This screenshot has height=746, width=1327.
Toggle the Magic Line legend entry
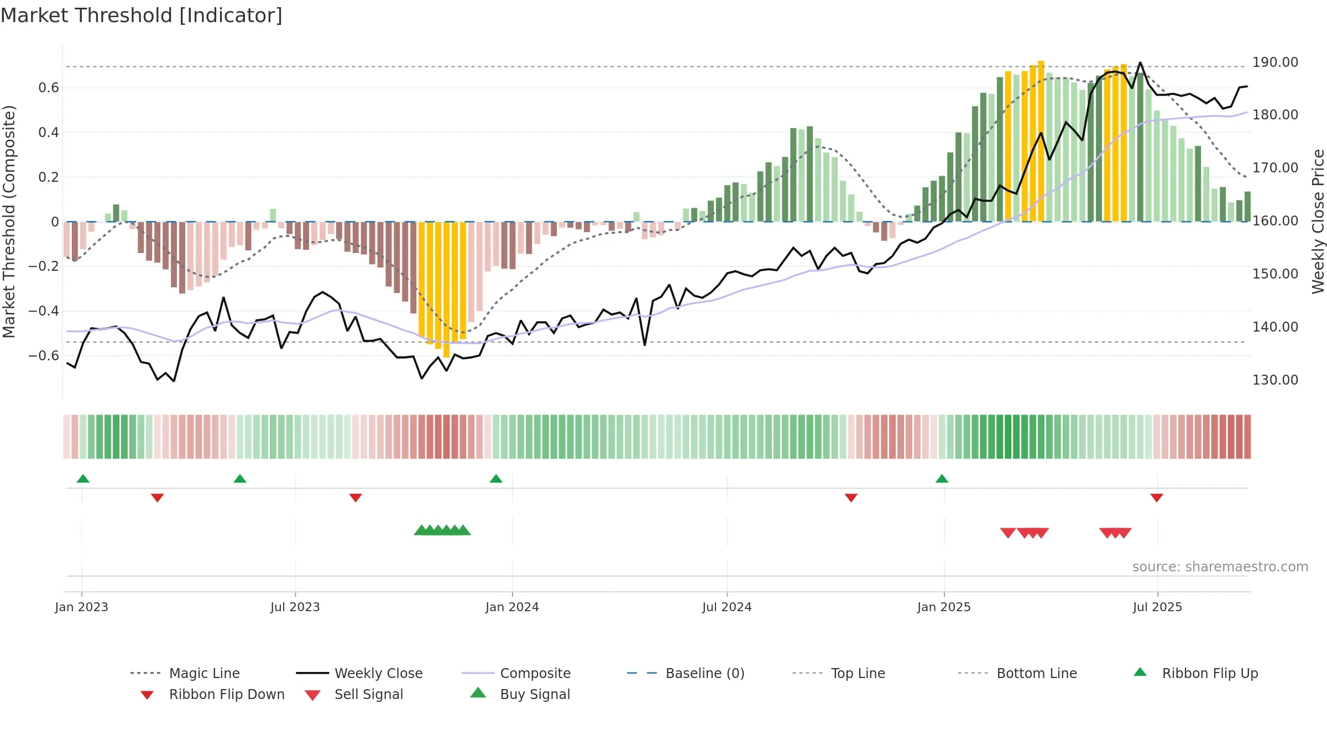tap(185, 673)
